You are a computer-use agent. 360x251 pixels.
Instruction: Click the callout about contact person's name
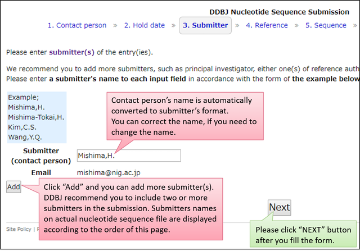[185, 116]
